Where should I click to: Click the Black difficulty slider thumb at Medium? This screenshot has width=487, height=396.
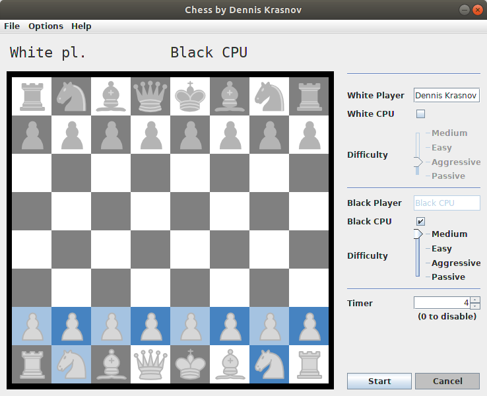[x=418, y=234]
